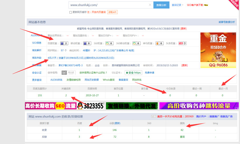Open the Whois查询 link
Viewport: 240px width, 144px height.
[x=109, y=80]
